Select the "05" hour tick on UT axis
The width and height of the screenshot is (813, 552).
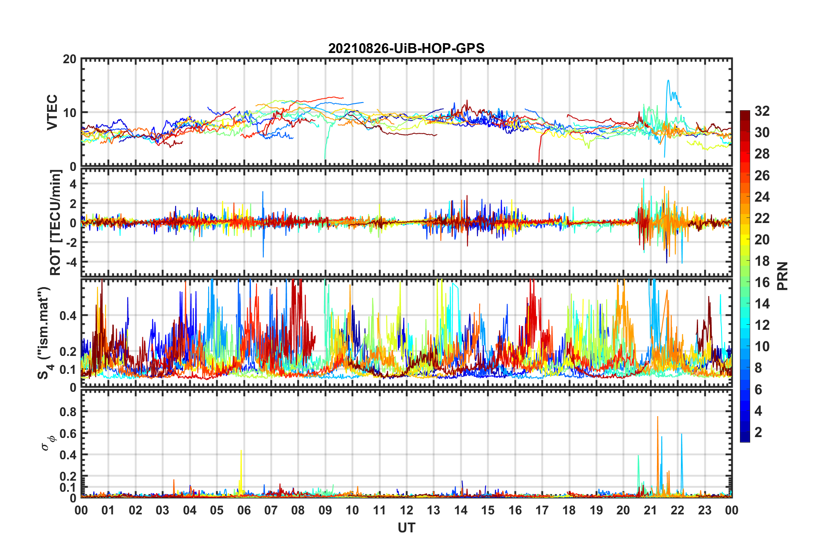coord(217,510)
